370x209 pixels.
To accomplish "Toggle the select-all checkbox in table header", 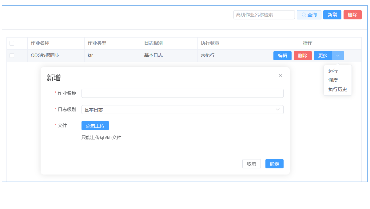I will point(12,43).
